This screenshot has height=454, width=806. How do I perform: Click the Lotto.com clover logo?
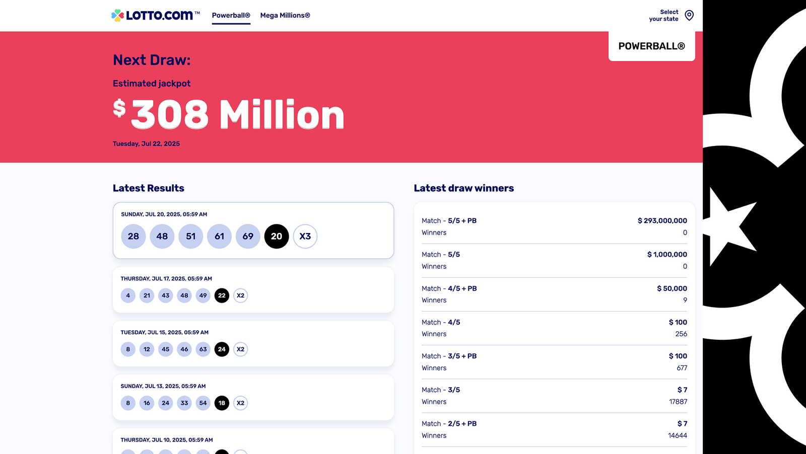click(x=118, y=16)
